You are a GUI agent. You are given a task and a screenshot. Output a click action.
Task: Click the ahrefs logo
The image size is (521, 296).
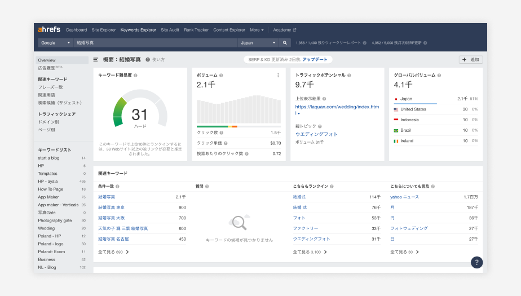(x=49, y=29)
